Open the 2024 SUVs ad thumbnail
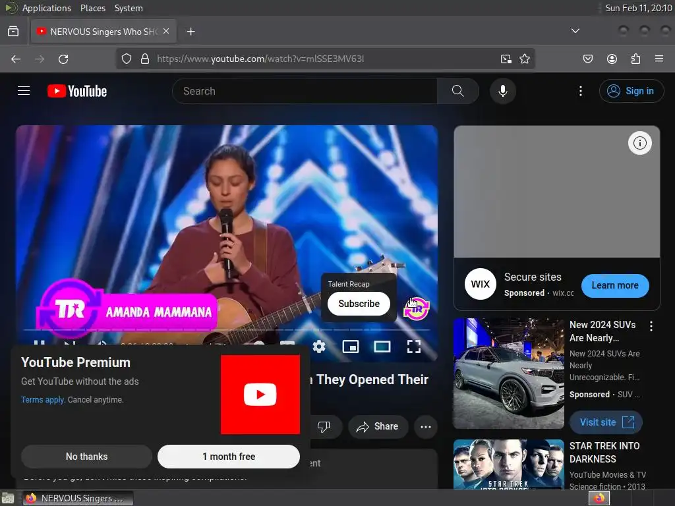This screenshot has width=675, height=506. 509,374
